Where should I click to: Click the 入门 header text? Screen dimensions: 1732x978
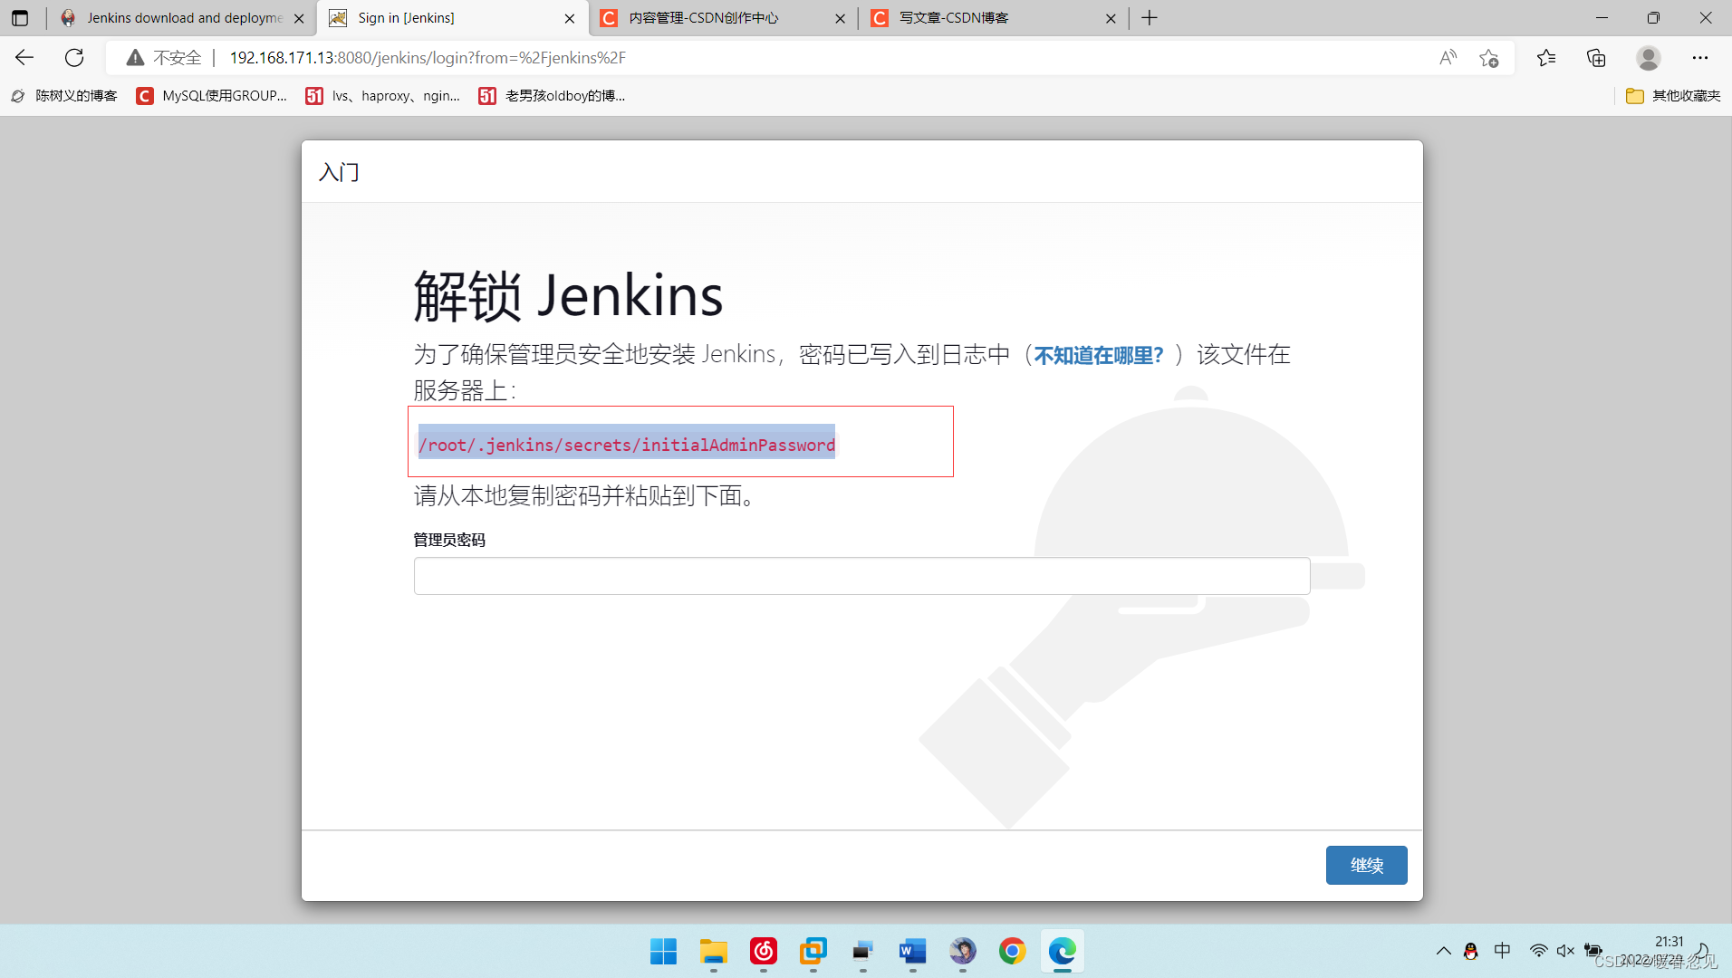[x=339, y=172]
